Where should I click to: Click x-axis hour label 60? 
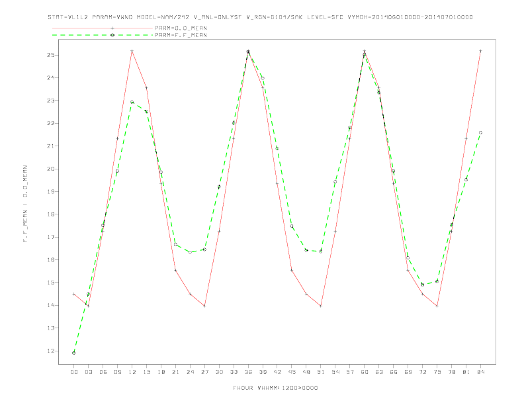tap(365, 372)
